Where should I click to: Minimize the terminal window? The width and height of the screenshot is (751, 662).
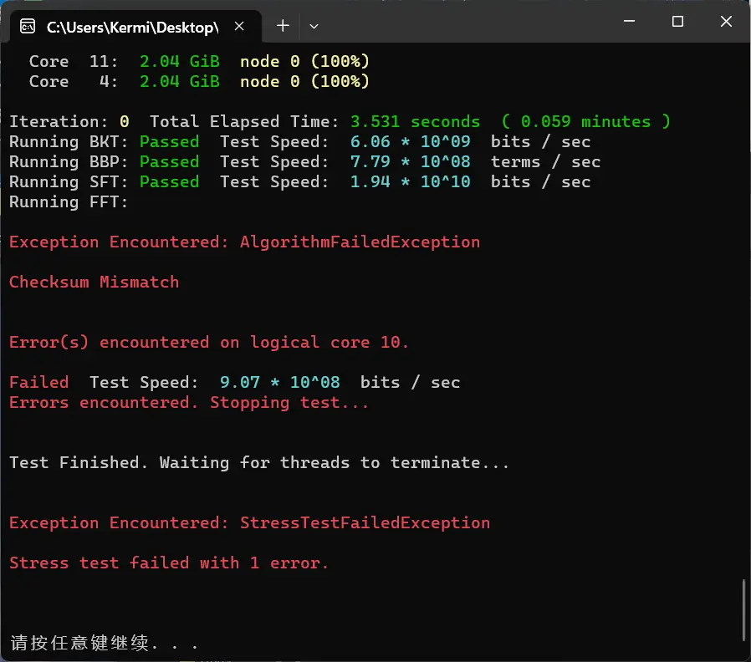click(629, 22)
